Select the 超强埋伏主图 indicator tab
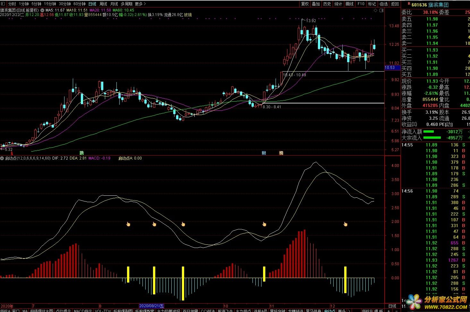The width and height of the screenshot is (470, 312). [41, 311]
